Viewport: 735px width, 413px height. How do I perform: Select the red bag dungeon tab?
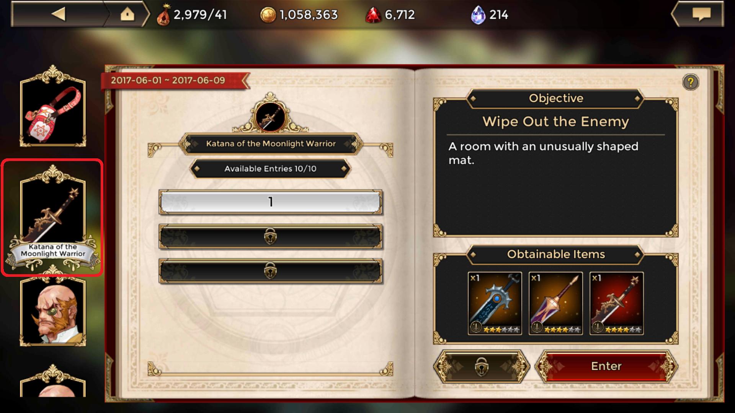pyautogui.click(x=53, y=106)
